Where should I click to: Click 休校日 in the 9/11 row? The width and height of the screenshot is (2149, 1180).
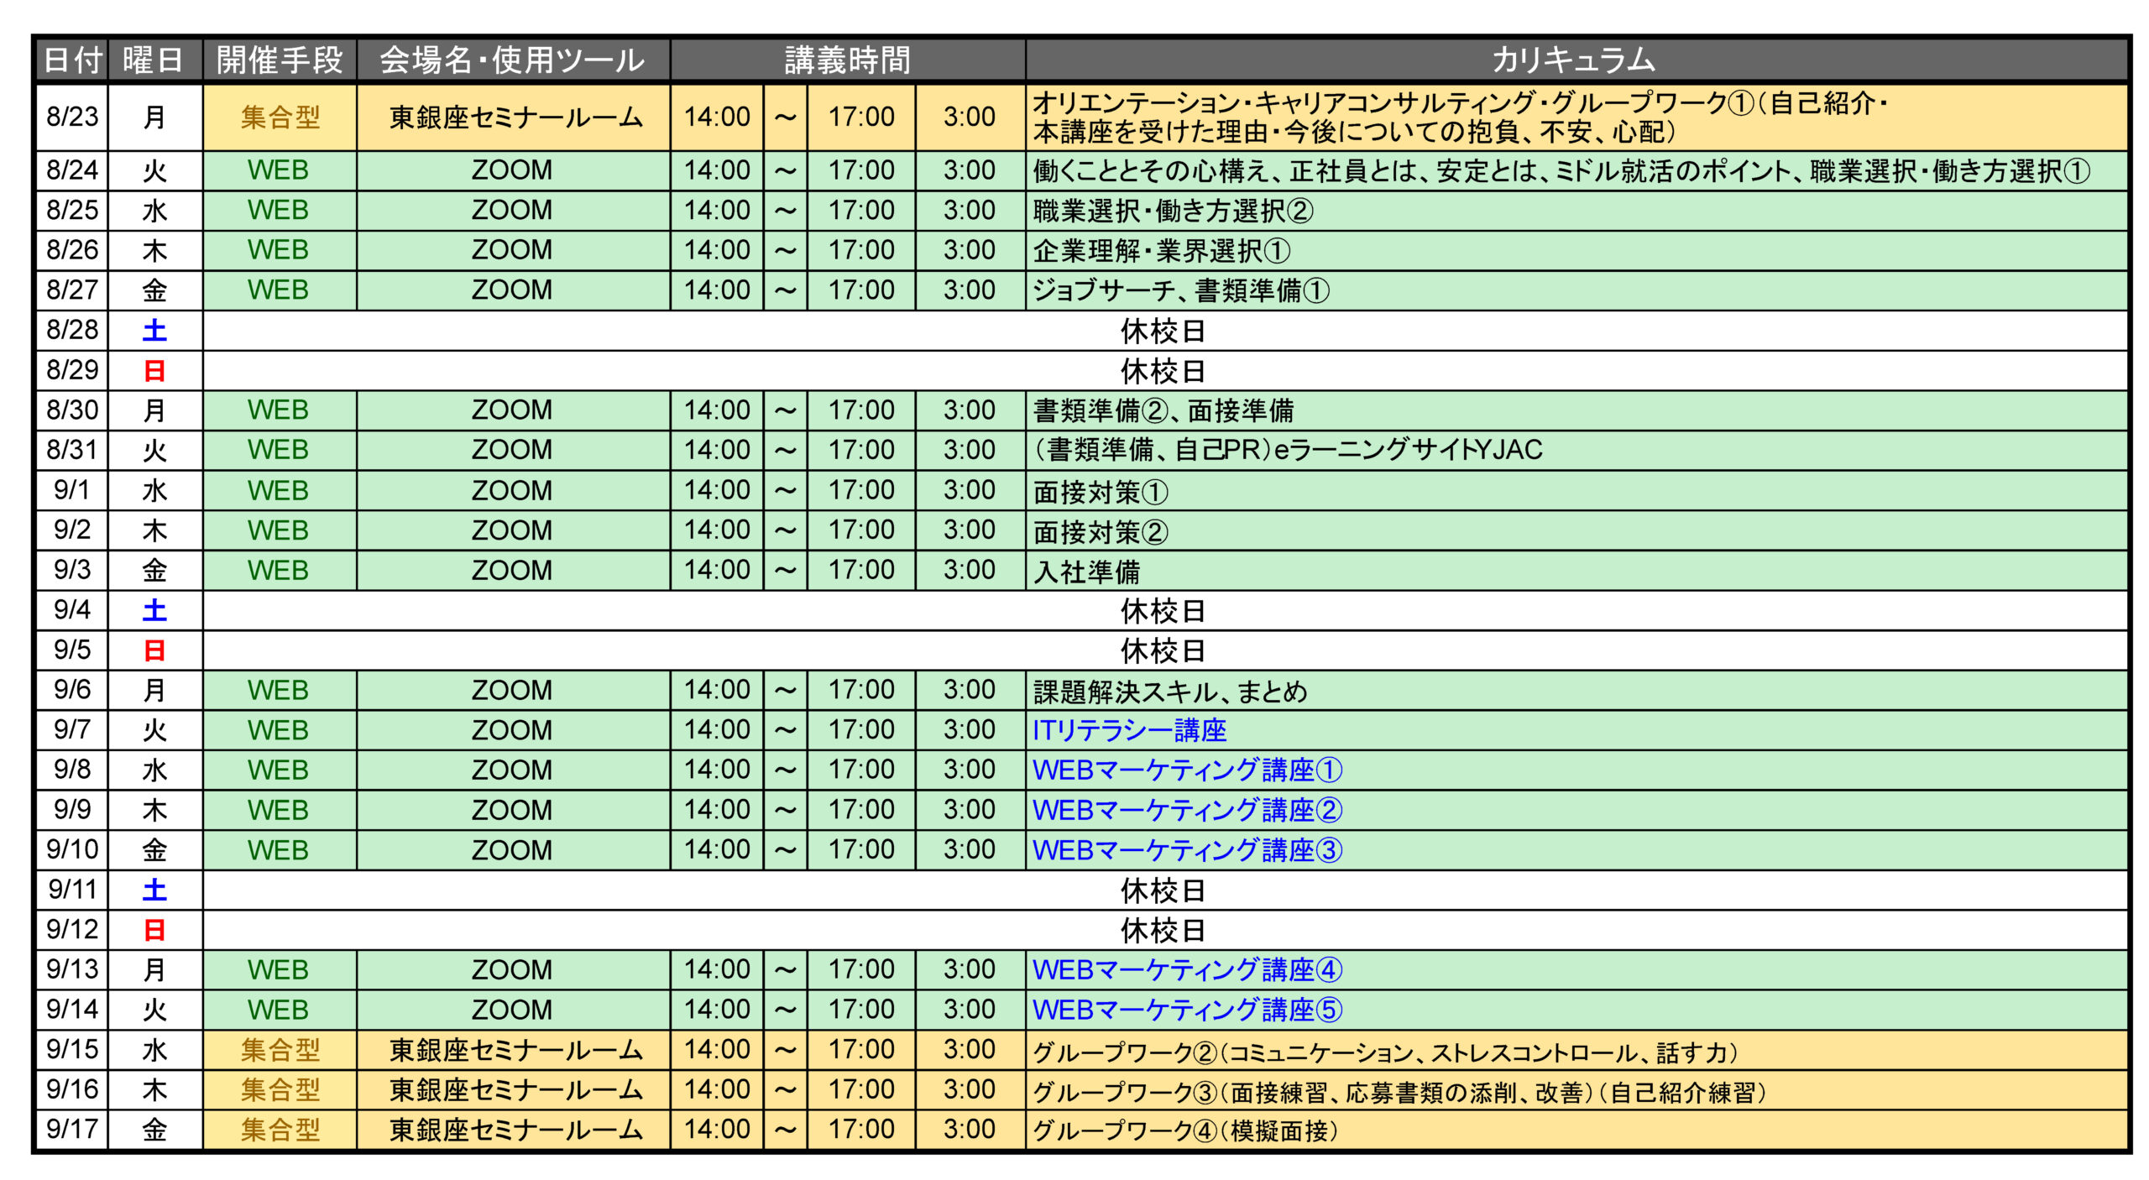click(x=1163, y=890)
